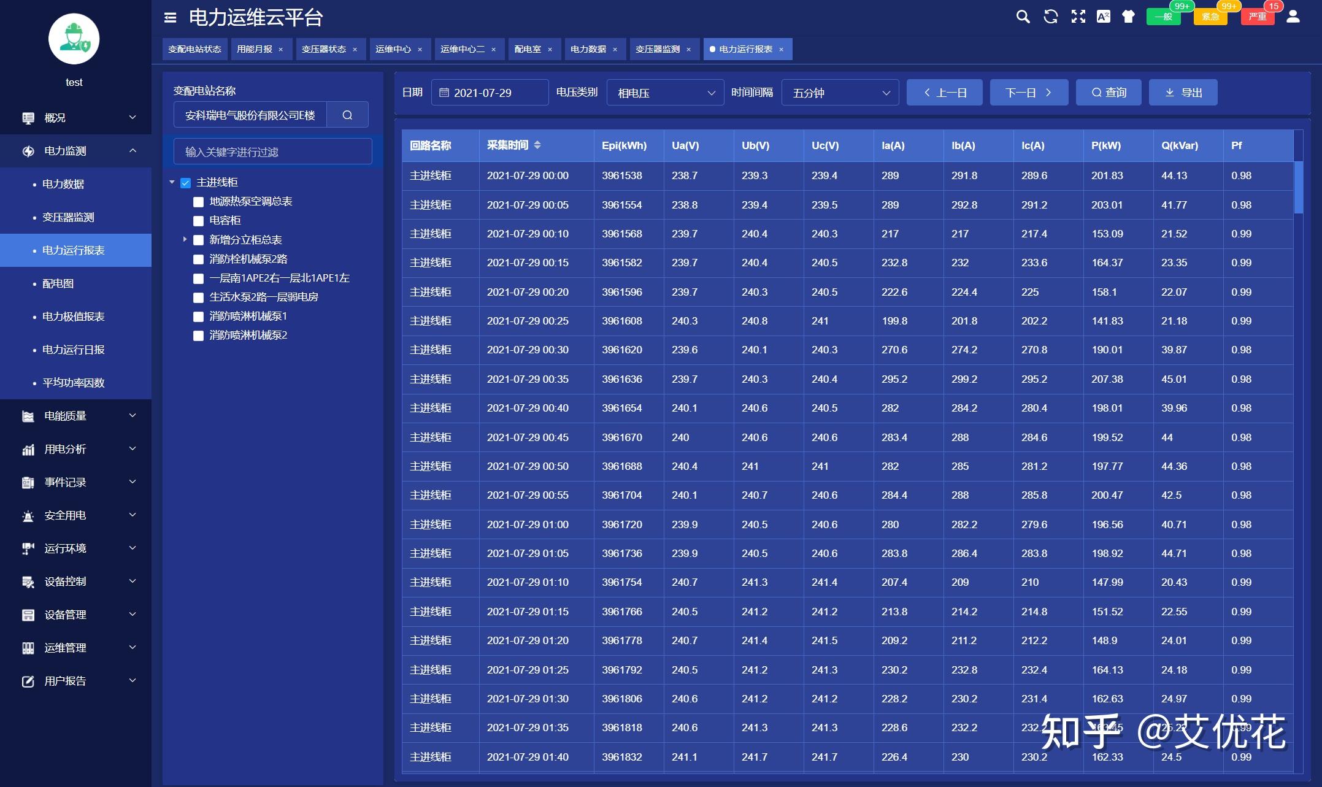Go to next day with 下一日

tap(1029, 93)
